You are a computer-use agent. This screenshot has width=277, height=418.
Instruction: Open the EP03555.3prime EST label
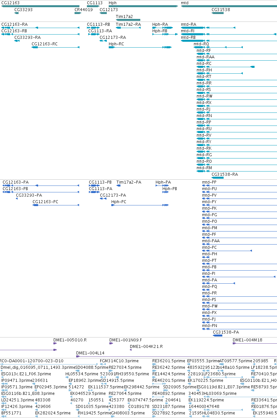[x=203, y=361]
